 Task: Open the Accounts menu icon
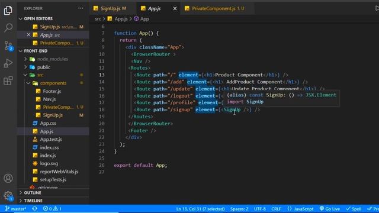click(x=8, y=178)
